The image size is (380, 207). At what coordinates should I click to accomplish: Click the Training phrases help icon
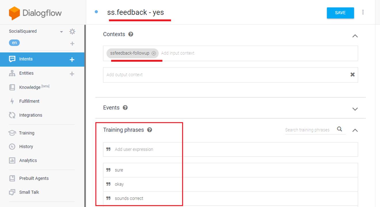pos(150,130)
